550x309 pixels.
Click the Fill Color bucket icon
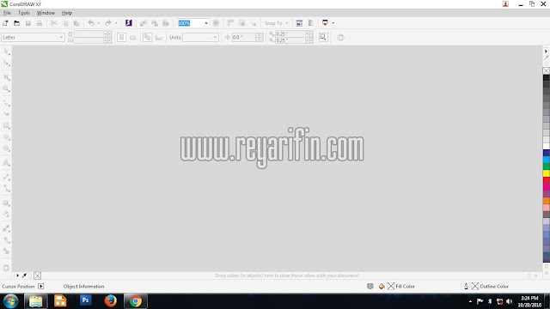click(382, 286)
